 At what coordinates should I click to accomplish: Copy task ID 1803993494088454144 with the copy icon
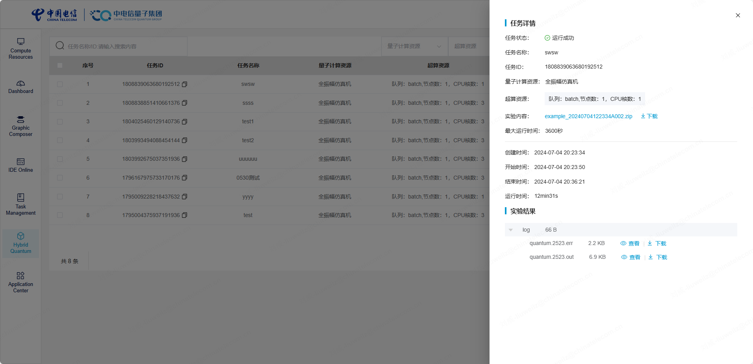(184, 140)
